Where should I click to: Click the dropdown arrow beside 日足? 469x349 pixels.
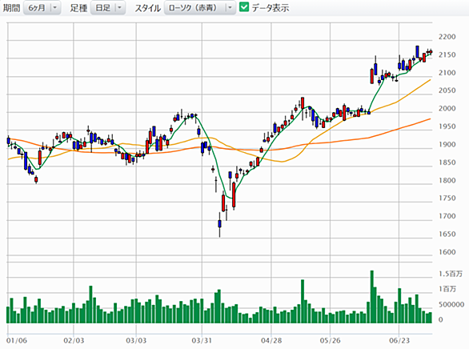click(119, 8)
